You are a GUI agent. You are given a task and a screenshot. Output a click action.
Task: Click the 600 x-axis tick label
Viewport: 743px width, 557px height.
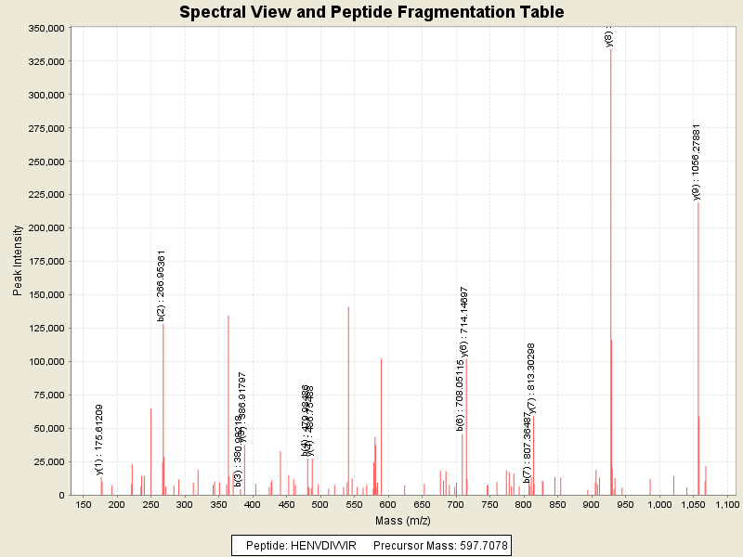387,504
